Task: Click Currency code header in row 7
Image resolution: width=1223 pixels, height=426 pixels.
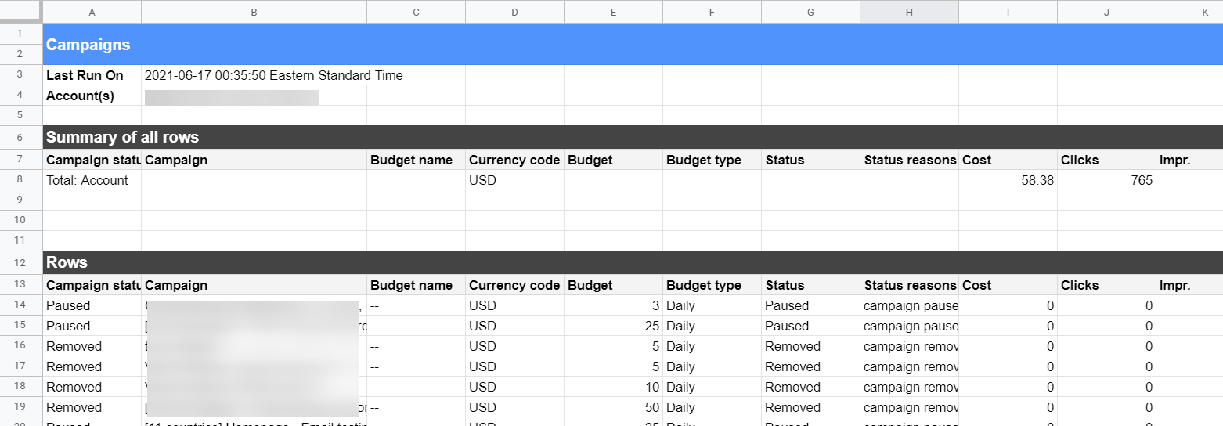Action: point(514,160)
